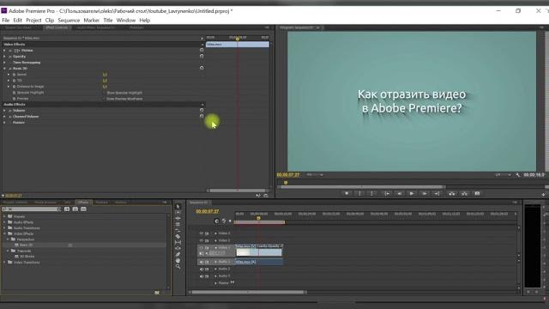Click Program Monitor timecode 00:00:07:27
This screenshot has width=549, height=309.
(288, 175)
